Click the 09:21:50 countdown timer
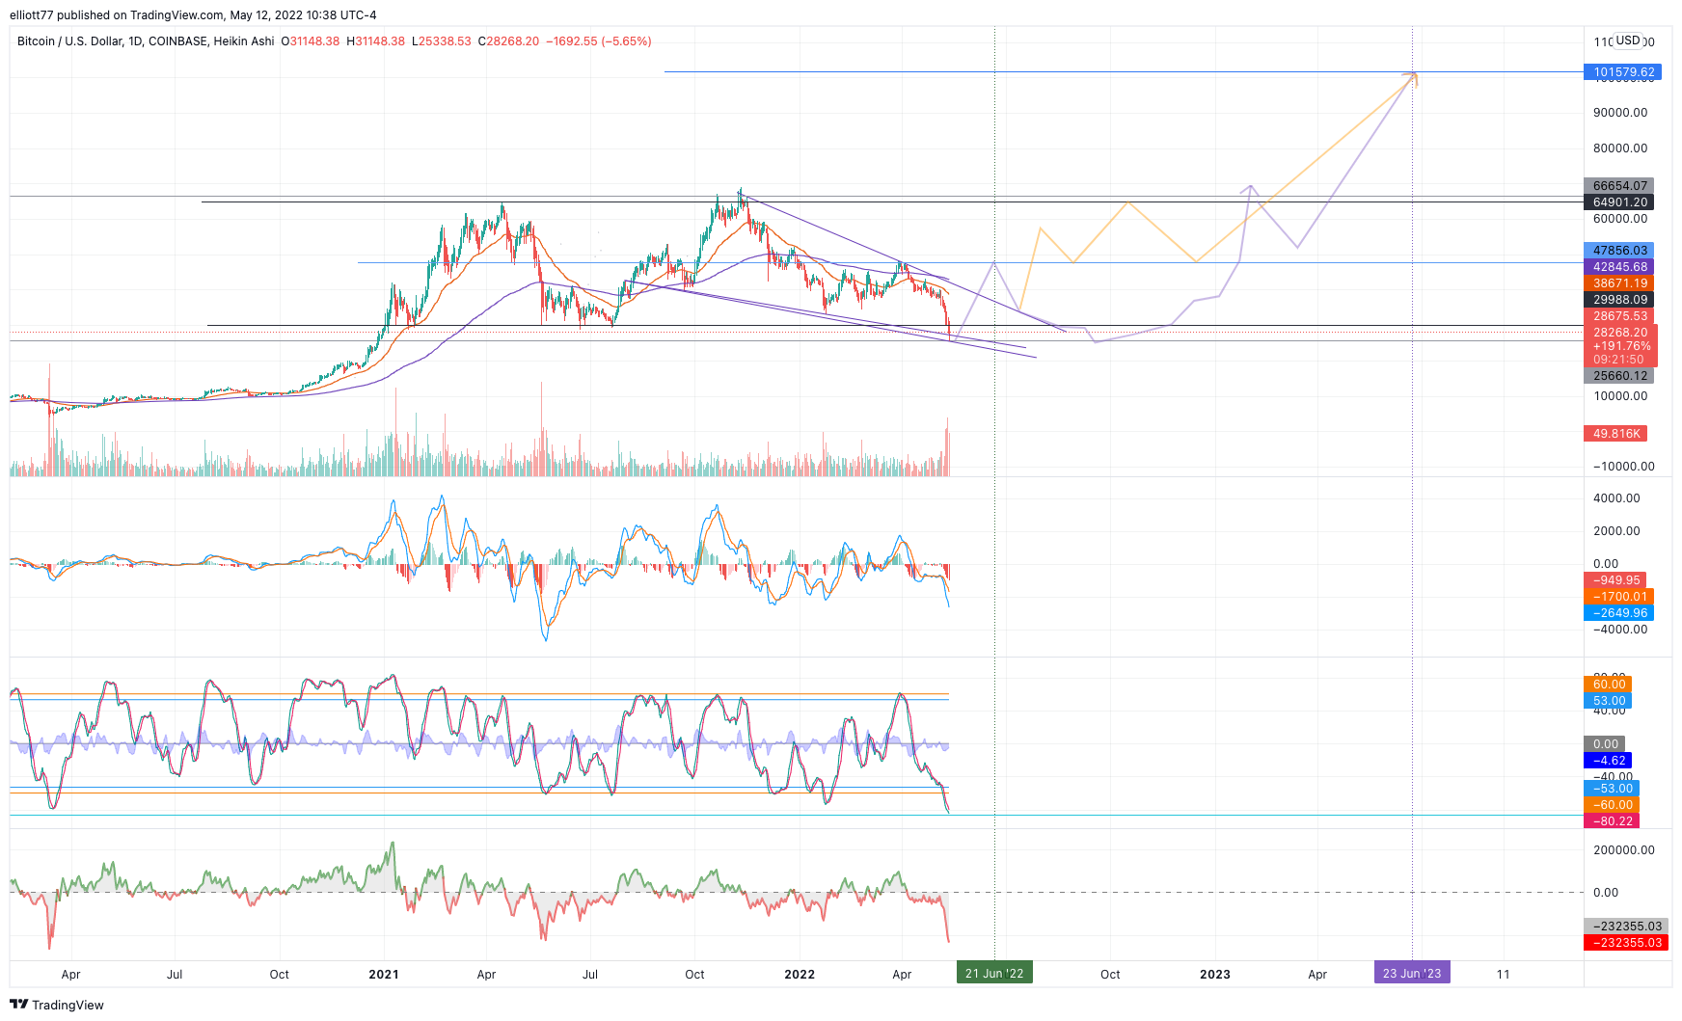The height and width of the screenshot is (1021, 1682). click(x=1618, y=359)
